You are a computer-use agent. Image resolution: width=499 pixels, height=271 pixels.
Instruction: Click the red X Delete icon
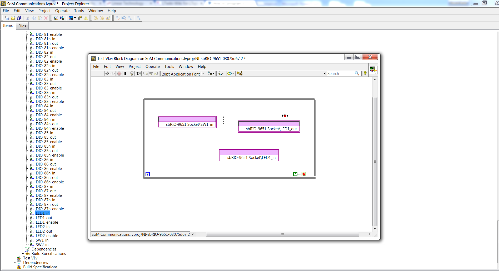pyautogui.click(x=46, y=18)
